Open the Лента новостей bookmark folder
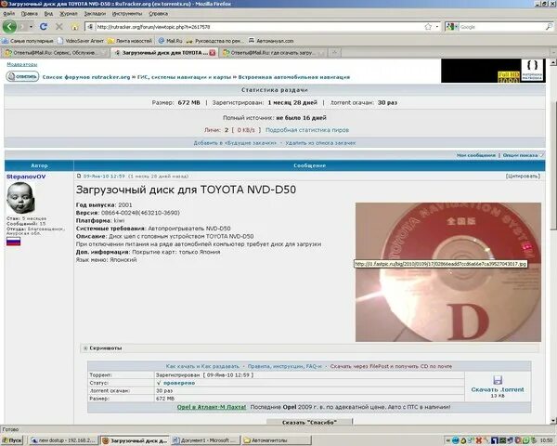Screen dimensions: 557x446 pos(130,41)
